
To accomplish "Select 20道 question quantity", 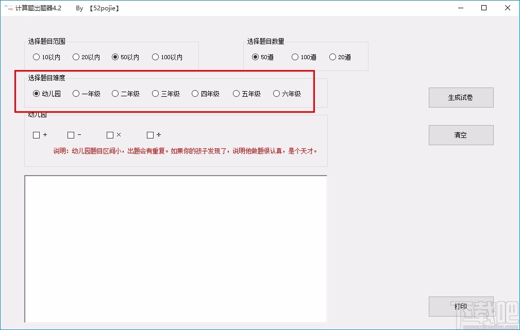I will coord(332,57).
